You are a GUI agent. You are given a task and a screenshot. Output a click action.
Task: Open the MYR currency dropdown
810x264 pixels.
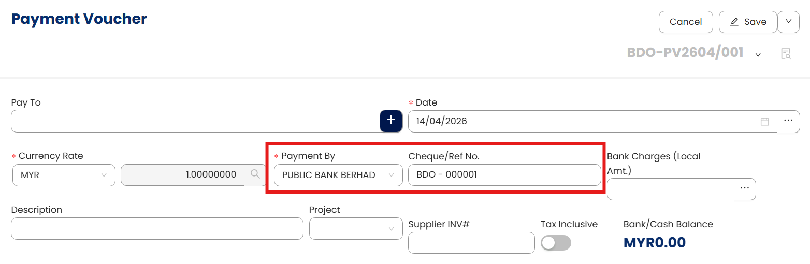pyautogui.click(x=64, y=175)
